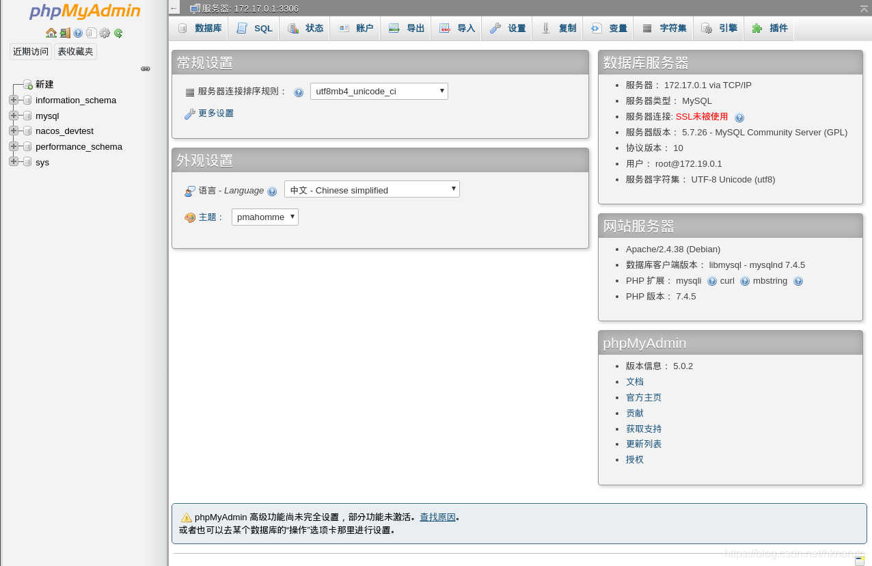The height and width of the screenshot is (566, 872).
Task: Refresh the navigation panel with green arrow icon
Action: tap(118, 32)
